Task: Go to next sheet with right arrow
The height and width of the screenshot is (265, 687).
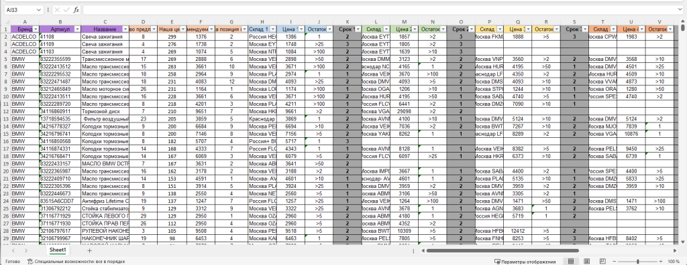Action: tap(26, 250)
